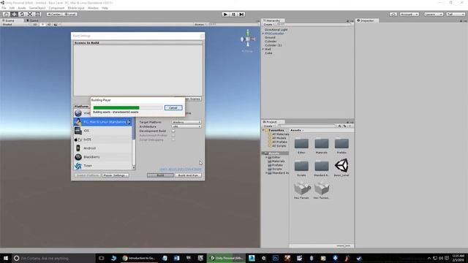Open the Component menu
This screenshot has height=263, width=468.
[56, 8]
